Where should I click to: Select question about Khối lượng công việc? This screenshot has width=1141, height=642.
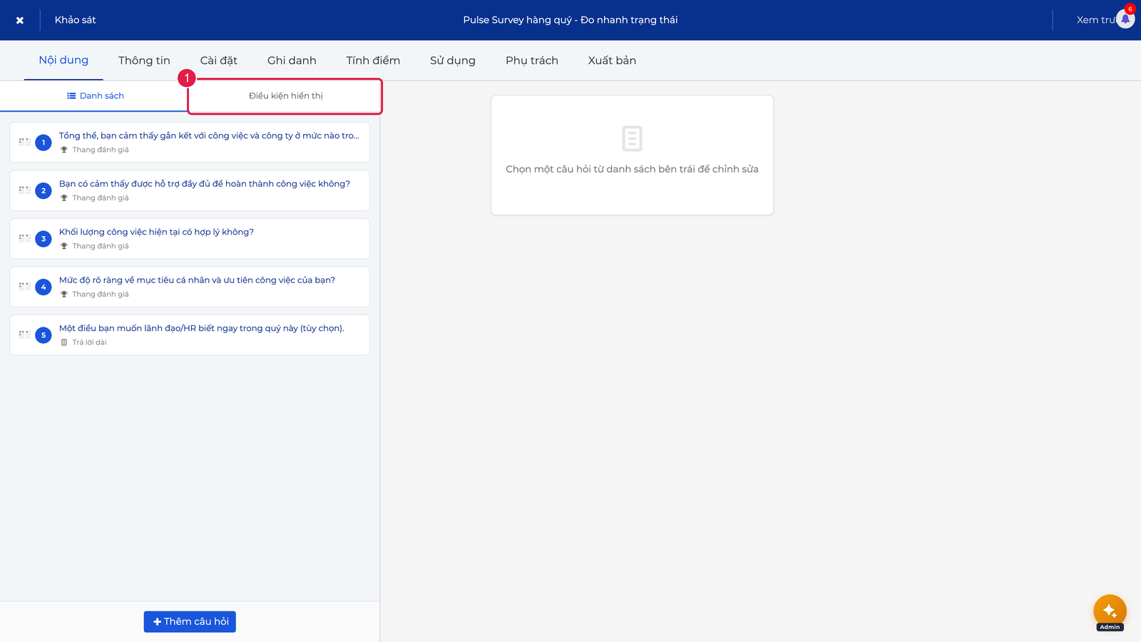(190, 238)
